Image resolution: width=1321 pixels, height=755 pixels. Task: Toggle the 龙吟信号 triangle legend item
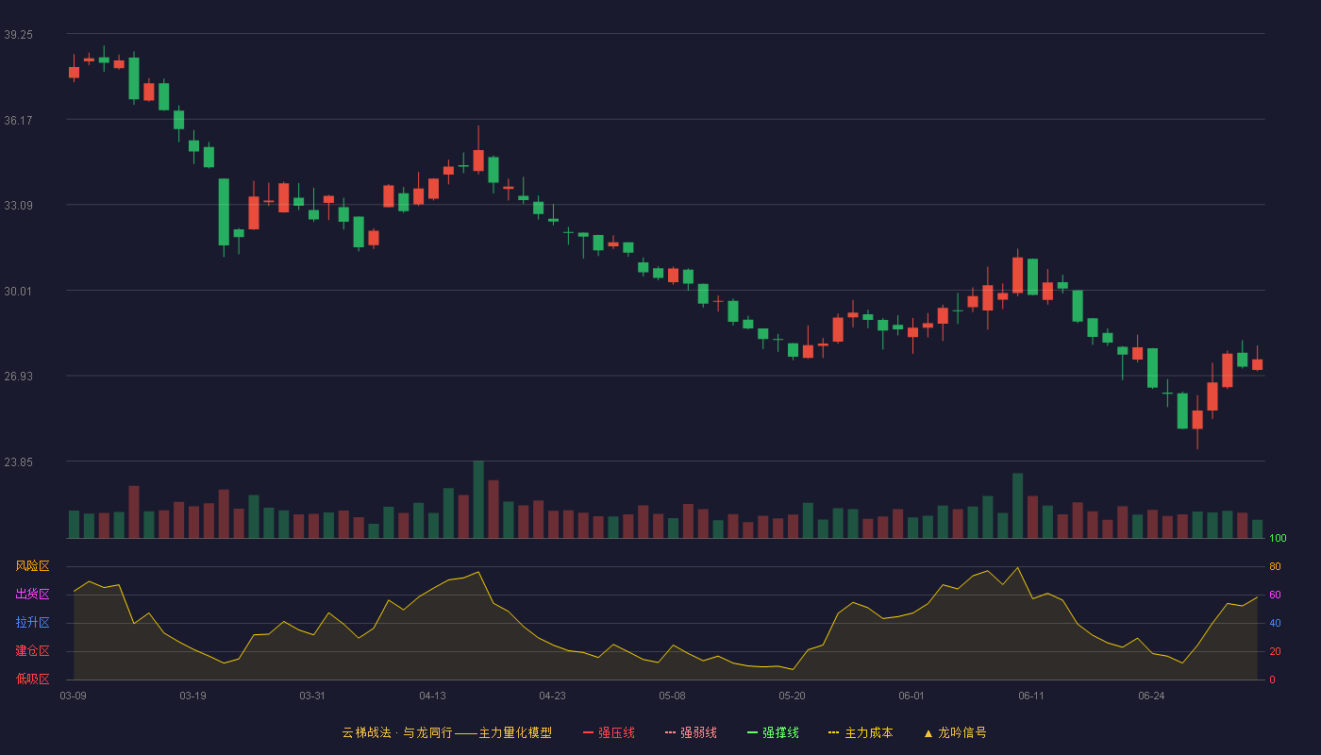tap(954, 732)
